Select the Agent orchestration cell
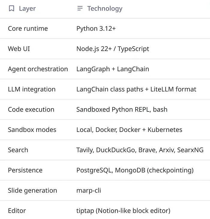Viewport: 210px width, 219px height. click(38, 69)
